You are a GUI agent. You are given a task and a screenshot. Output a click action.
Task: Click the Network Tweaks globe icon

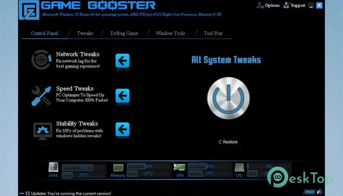pos(41,60)
